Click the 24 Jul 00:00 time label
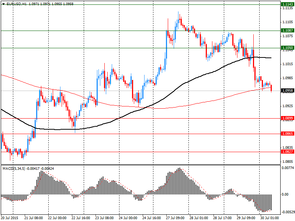The height and width of the screenshot is (221, 295). 128,218
